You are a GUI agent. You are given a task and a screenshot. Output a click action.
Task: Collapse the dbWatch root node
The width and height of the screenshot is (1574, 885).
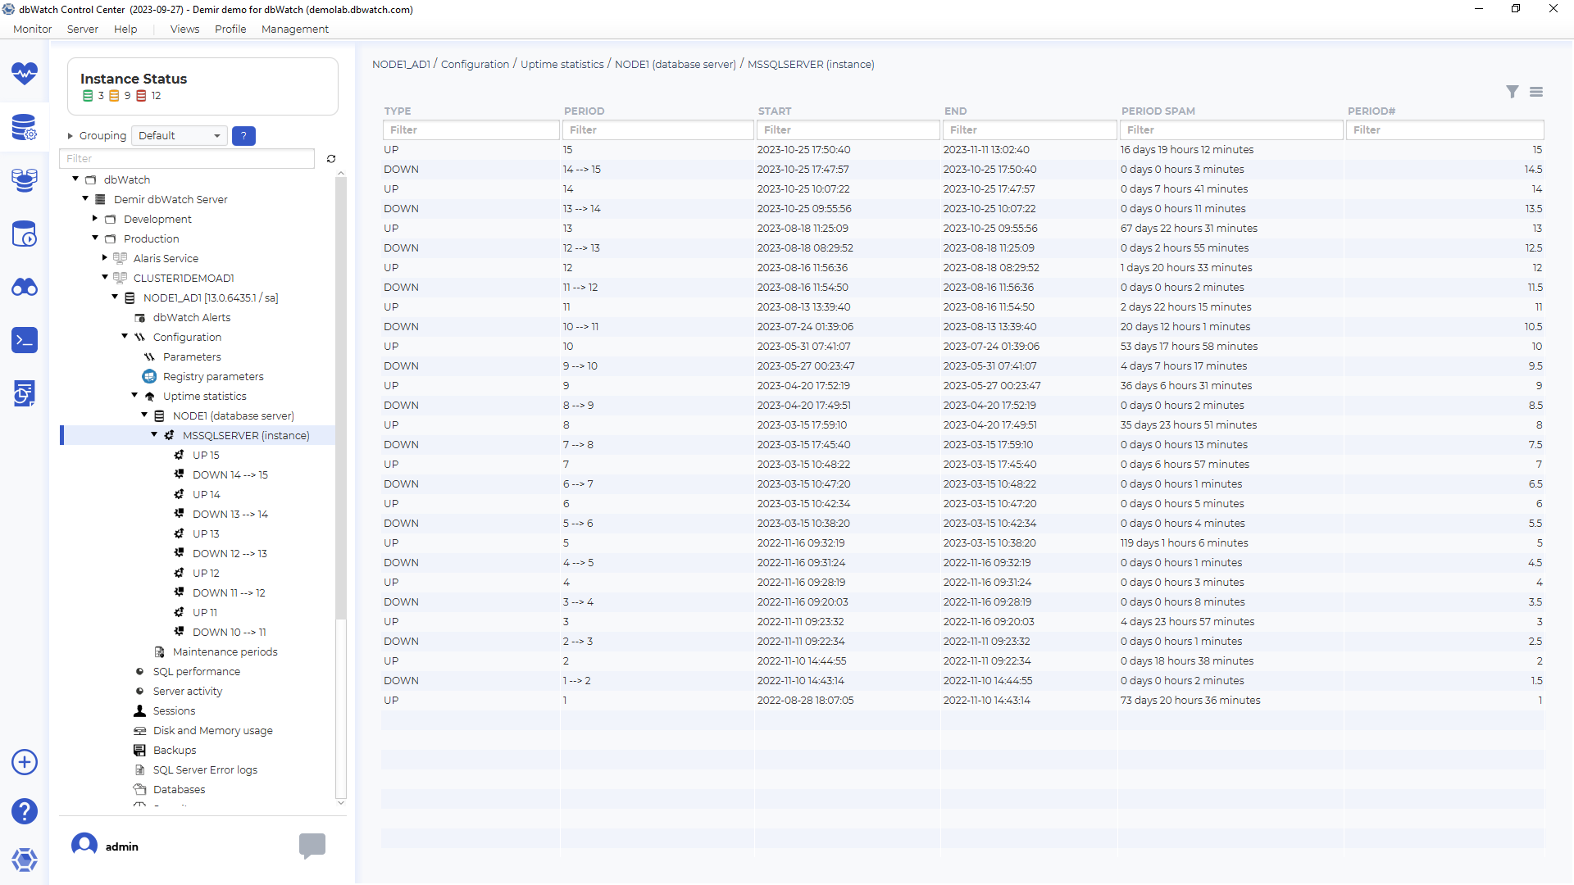pos(75,179)
